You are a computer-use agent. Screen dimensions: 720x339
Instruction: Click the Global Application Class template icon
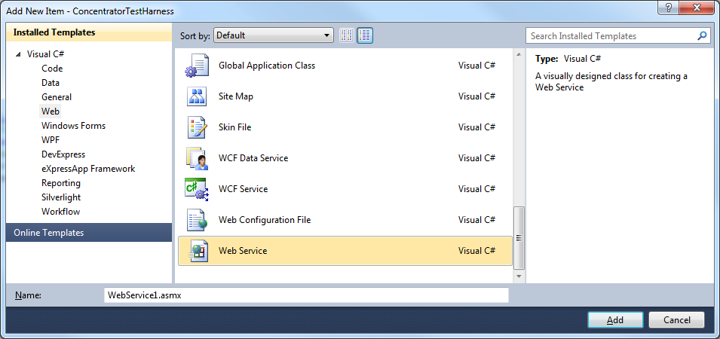[196, 66]
